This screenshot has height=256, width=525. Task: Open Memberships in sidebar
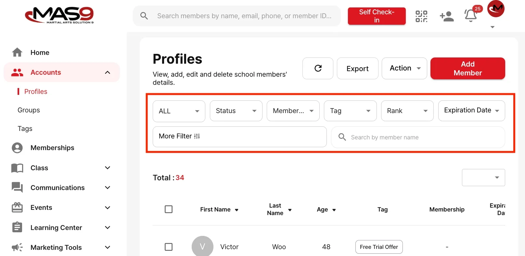point(52,148)
